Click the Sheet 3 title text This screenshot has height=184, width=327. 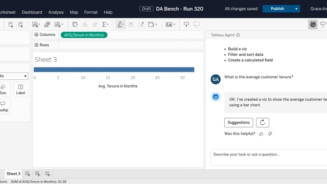click(x=45, y=60)
